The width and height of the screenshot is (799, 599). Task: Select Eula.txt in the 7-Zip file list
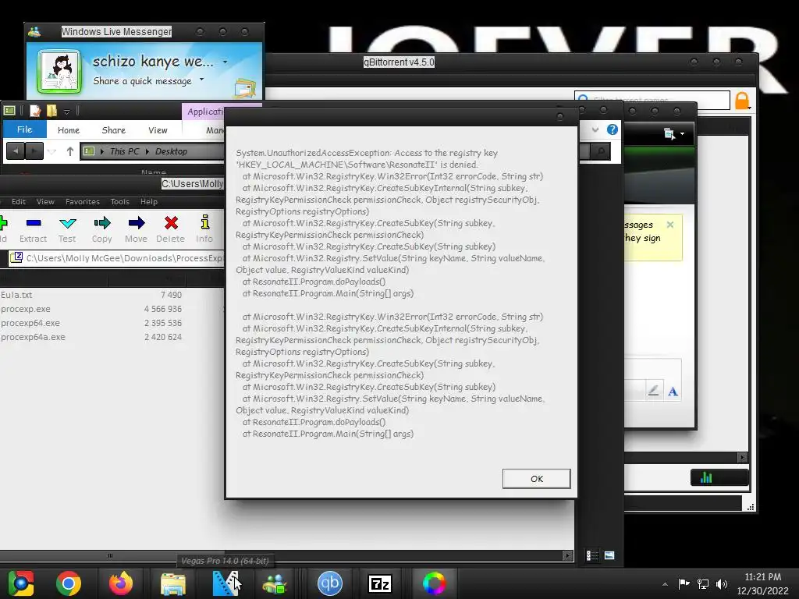[17, 295]
